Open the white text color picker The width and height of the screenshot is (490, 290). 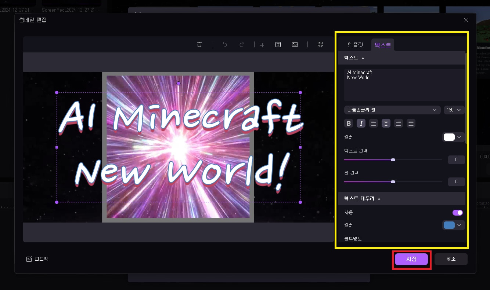[x=454, y=137]
